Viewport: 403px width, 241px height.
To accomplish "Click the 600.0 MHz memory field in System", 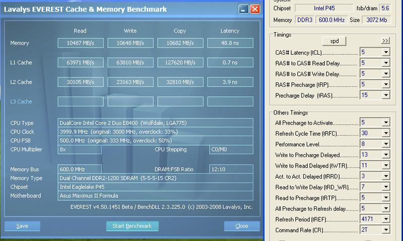I will pos(331,20).
